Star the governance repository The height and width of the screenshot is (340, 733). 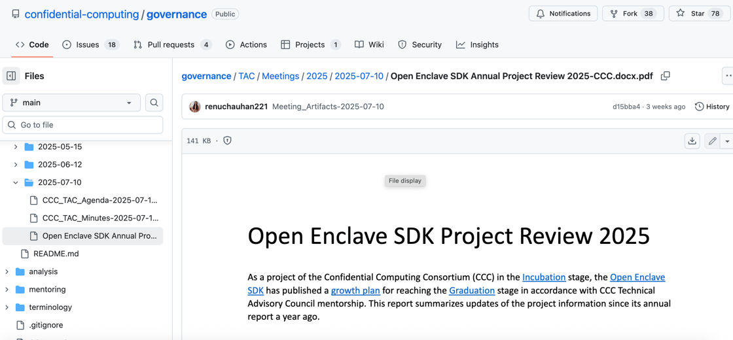pos(698,14)
